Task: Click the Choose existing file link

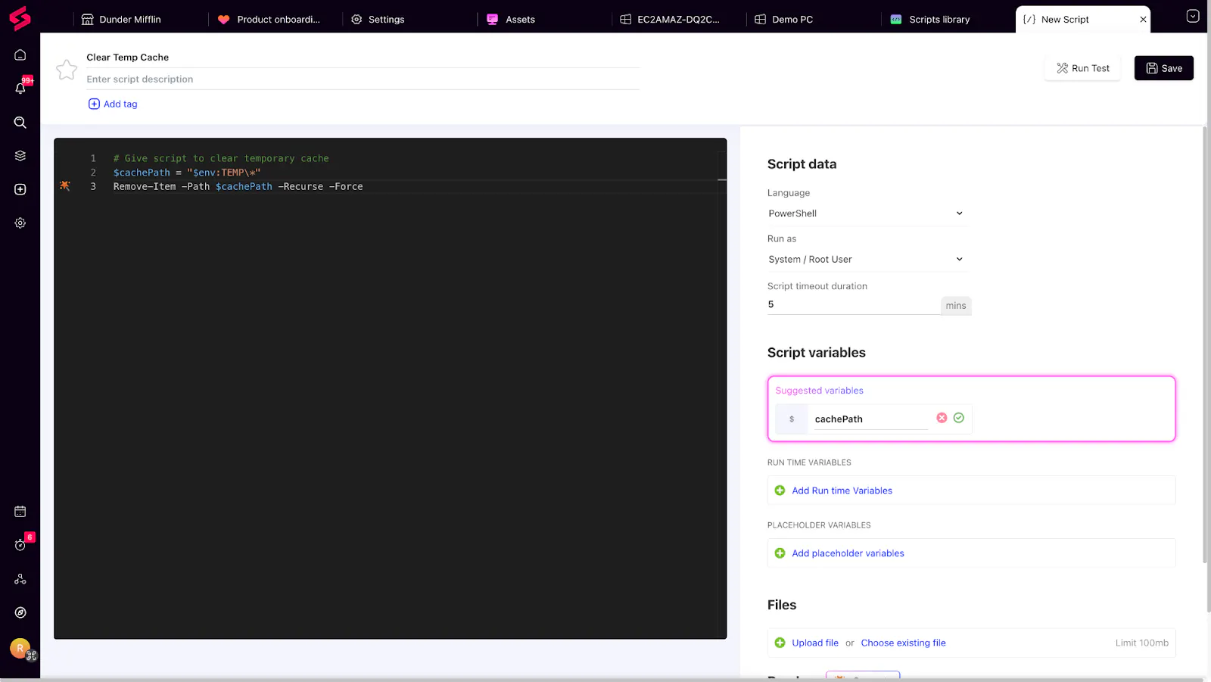Action: 903,643
